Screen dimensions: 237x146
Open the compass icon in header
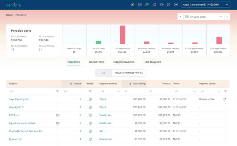point(140,5)
